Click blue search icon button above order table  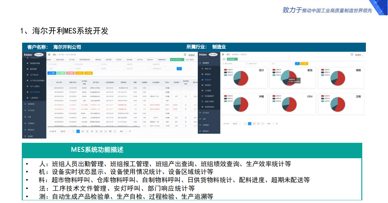tap(179, 69)
